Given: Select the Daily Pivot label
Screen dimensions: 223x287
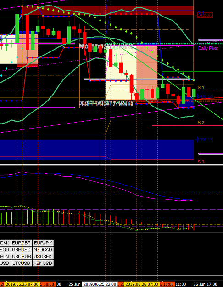Looking at the screenshot, I should [x=208, y=48].
